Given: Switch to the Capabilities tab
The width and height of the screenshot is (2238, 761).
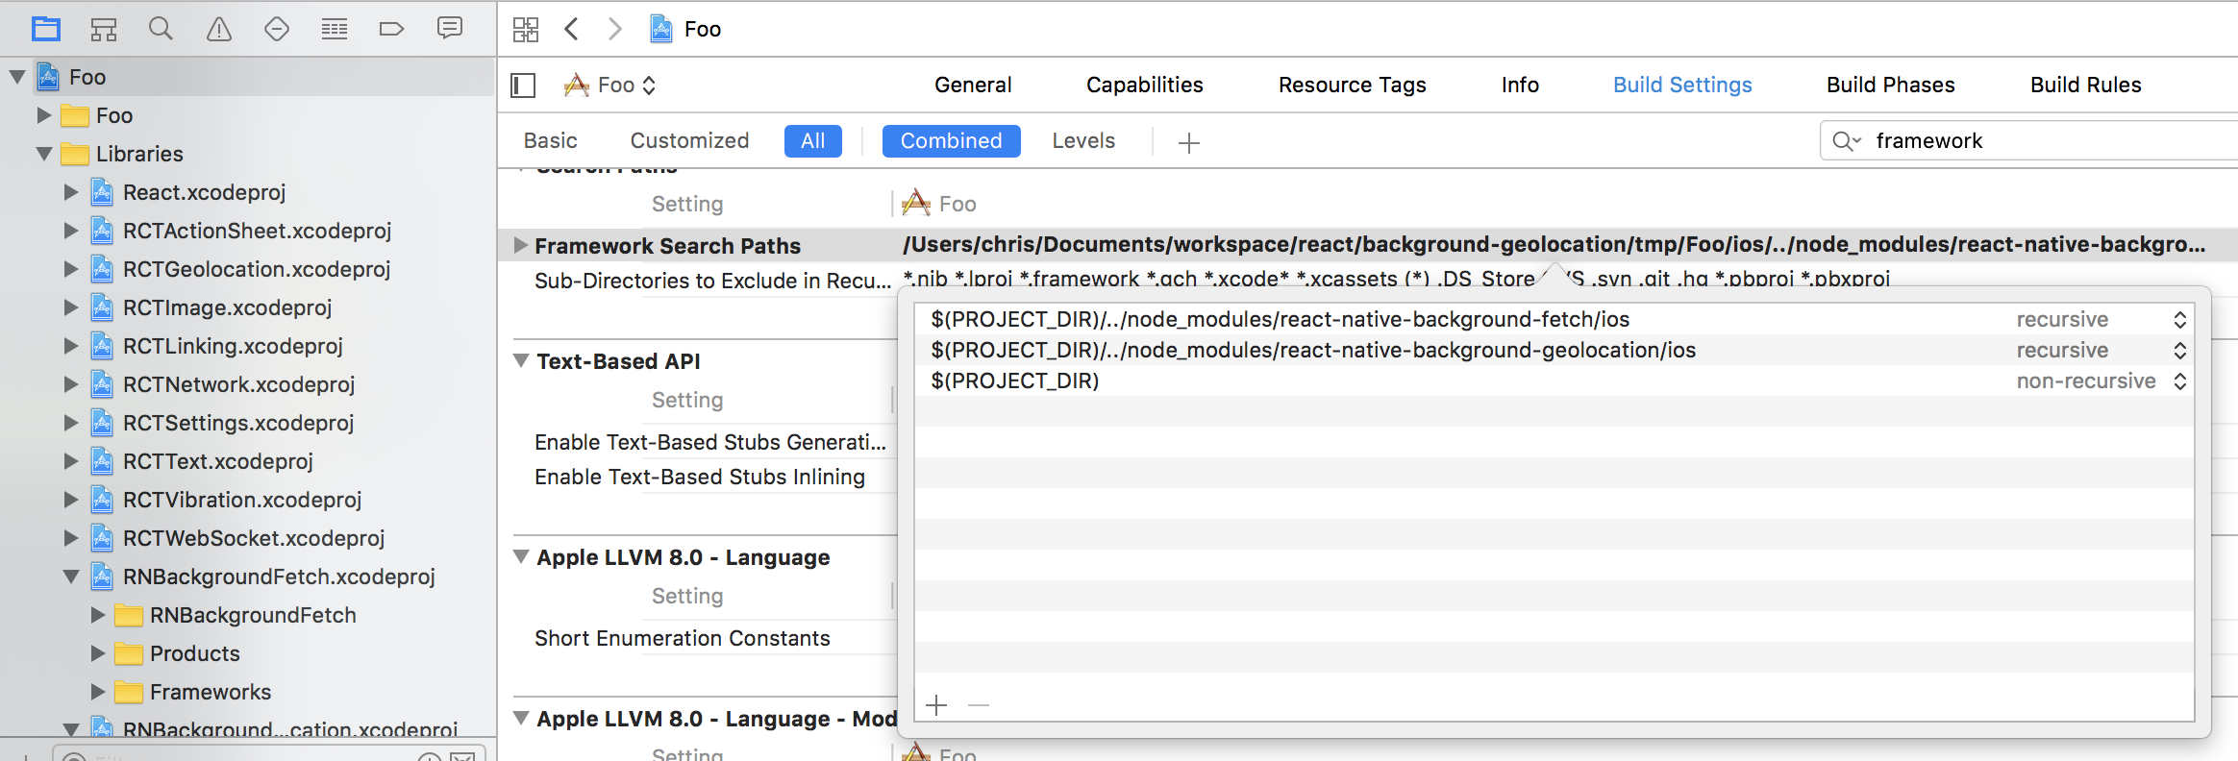Looking at the screenshot, I should pyautogui.click(x=1144, y=85).
